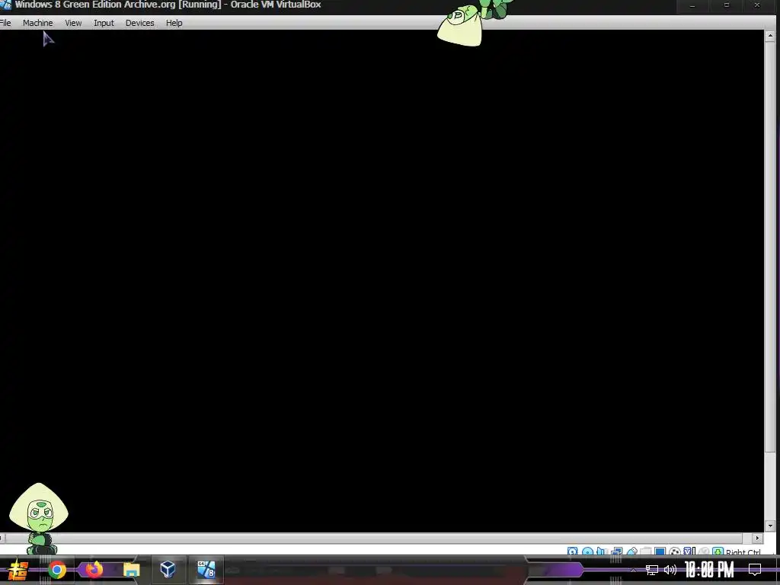Launch Firefox from the taskbar
Screen dimensions: 780x585
(x=94, y=568)
